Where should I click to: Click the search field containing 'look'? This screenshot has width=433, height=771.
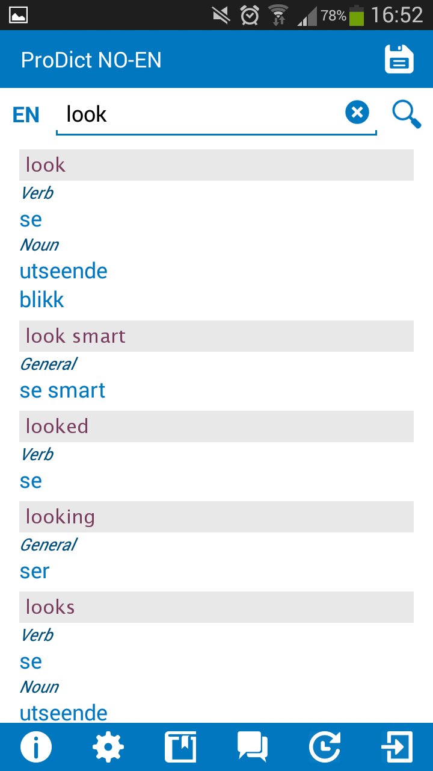198,114
